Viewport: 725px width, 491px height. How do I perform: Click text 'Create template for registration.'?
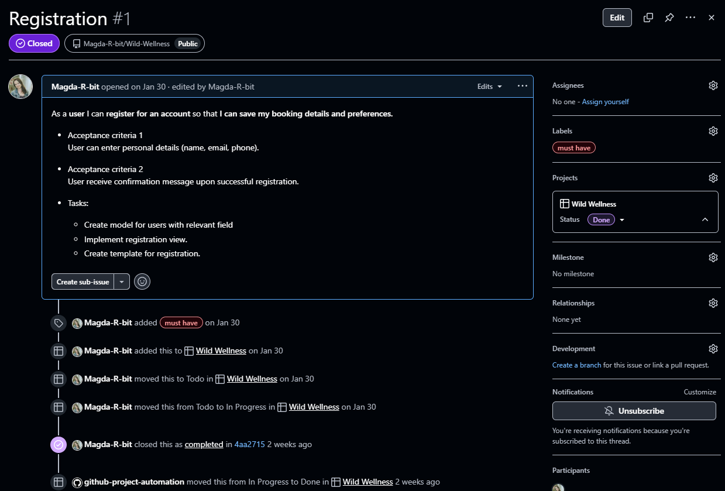(142, 253)
